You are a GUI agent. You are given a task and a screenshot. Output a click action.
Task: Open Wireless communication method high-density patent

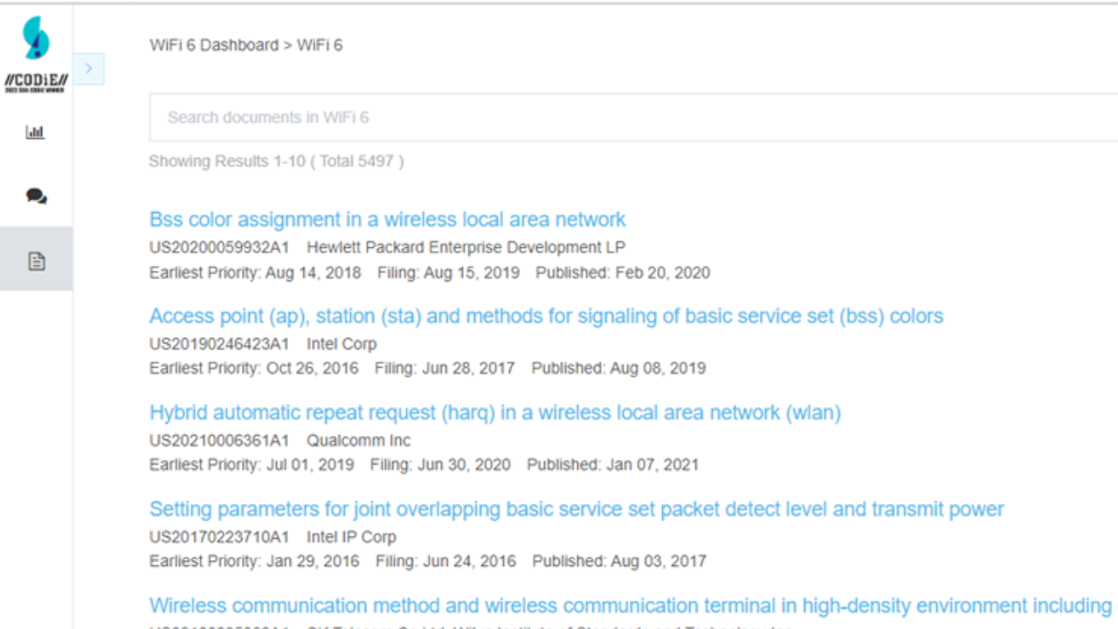[x=631, y=605]
